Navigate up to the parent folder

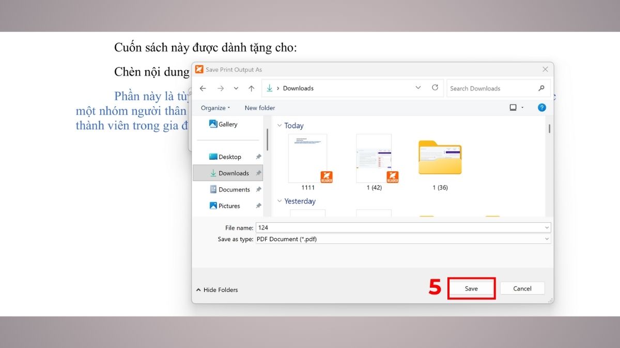[x=251, y=88]
